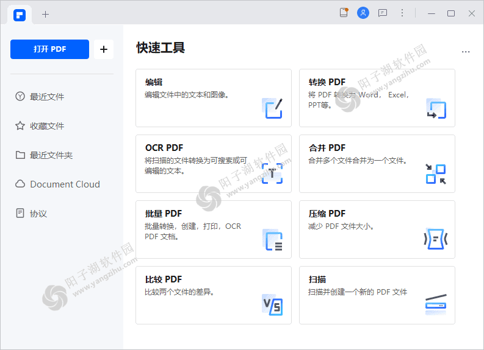Click the 合并 PDF merge icon
The height and width of the screenshot is (350, 484).
tap(436, 174)
